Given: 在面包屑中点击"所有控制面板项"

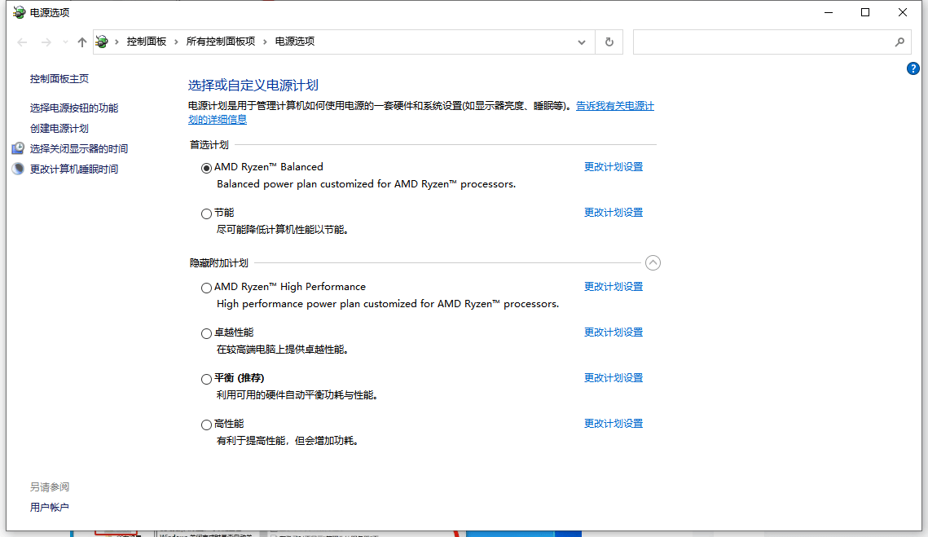Looking at the screenshot, I should (x=222, y=41).
